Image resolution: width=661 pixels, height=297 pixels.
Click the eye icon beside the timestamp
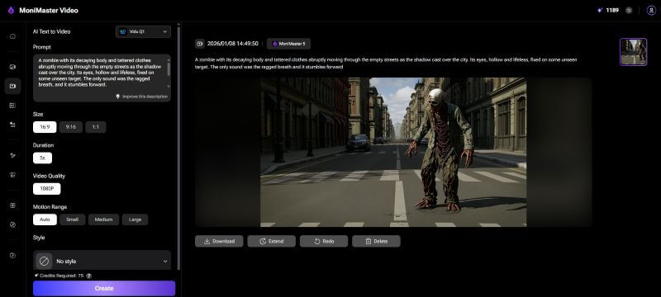point(200,44)
